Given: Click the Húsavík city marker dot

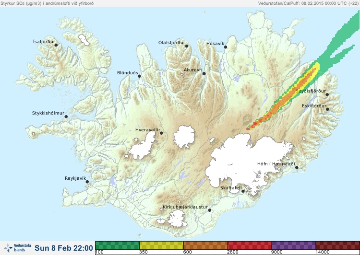Looking at the screenshot, I should click(226, 47).
